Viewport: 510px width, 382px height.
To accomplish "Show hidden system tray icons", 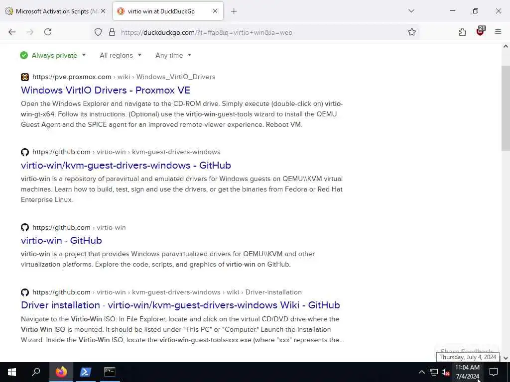I will pyautogui.click(x=421, y=372).
